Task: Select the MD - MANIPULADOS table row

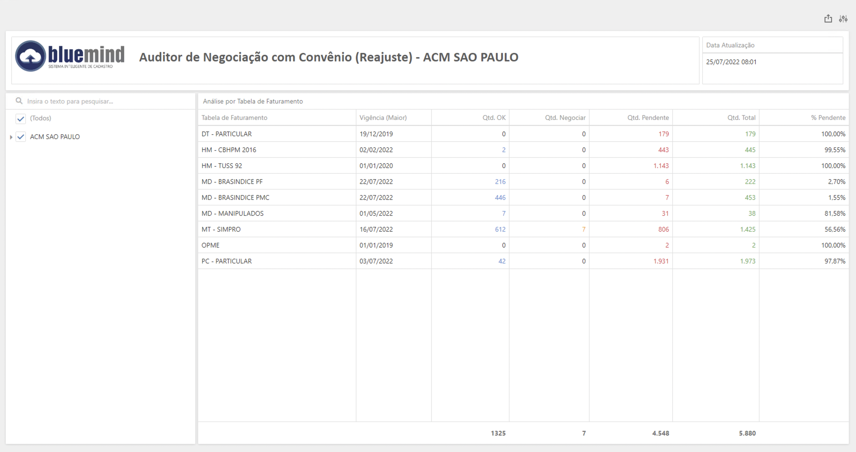Action: click(523, 213)
